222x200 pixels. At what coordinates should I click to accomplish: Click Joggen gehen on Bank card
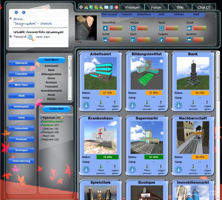(207, 105)
